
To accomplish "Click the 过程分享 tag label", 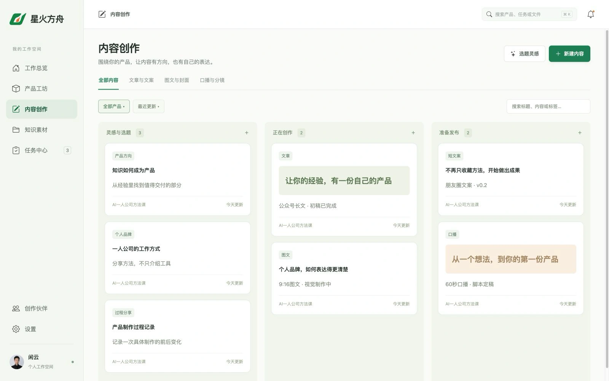I will pyautogui.click(x=123, y=313).
